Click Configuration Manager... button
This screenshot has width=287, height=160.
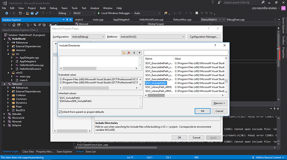(x=204, y=37)
